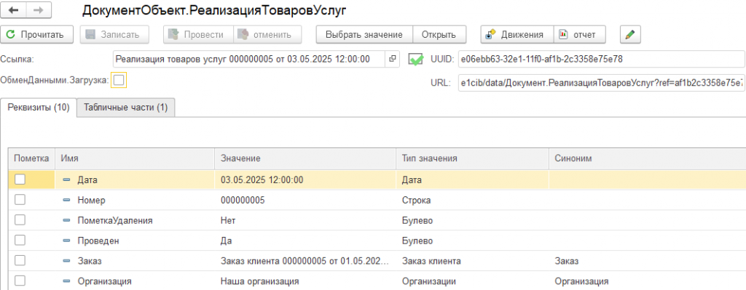This screenshot has height=290, width=746.
Task: Select the Номер name cell
Action: [135, 201]
